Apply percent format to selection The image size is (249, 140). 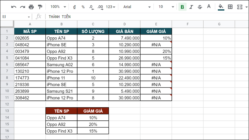[83, 7]
